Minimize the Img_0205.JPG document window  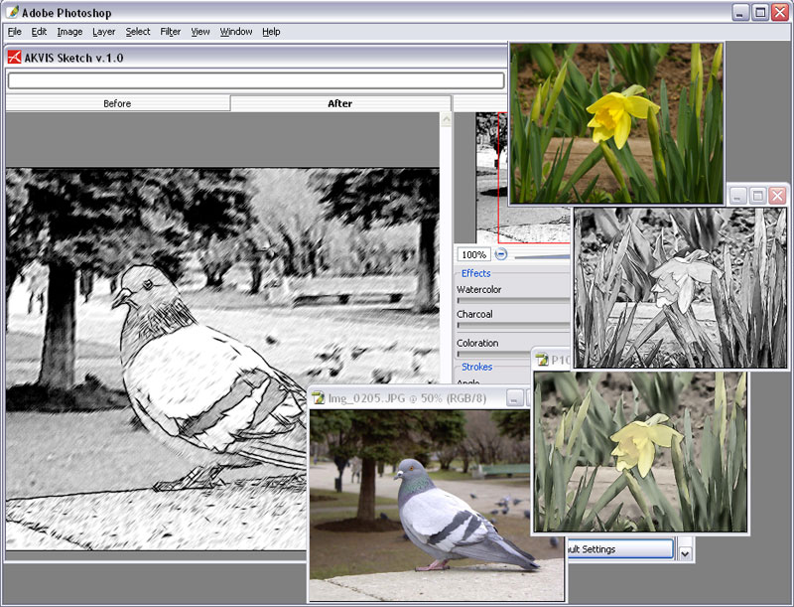click(x=514, y=398)
